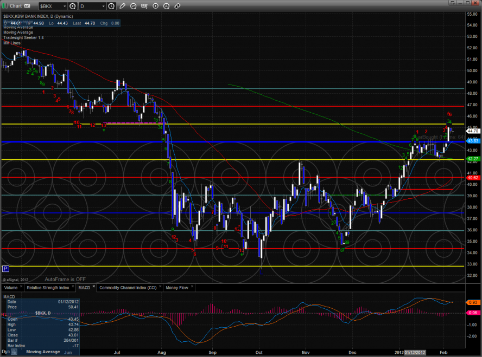This screenshot has height=357, width=482.
Task: Click the green link indicator beside Chart
Action: coord(5,6)
